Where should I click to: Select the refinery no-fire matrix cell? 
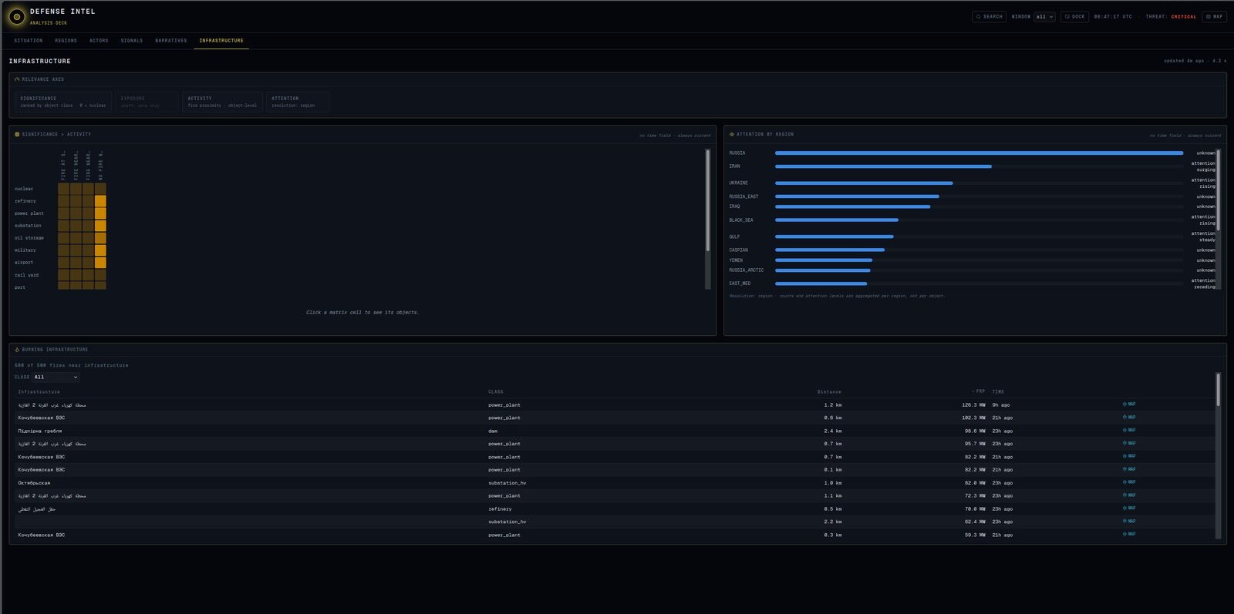pos(100,201)
